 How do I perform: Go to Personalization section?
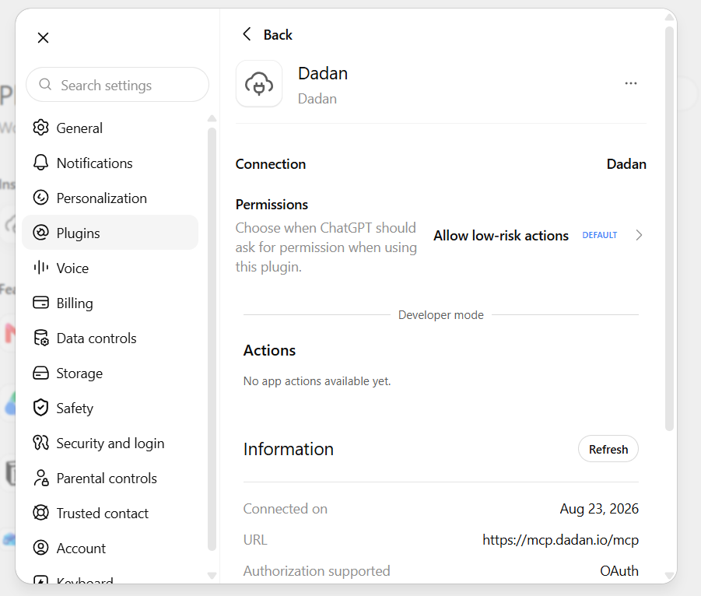pos(110,198)
